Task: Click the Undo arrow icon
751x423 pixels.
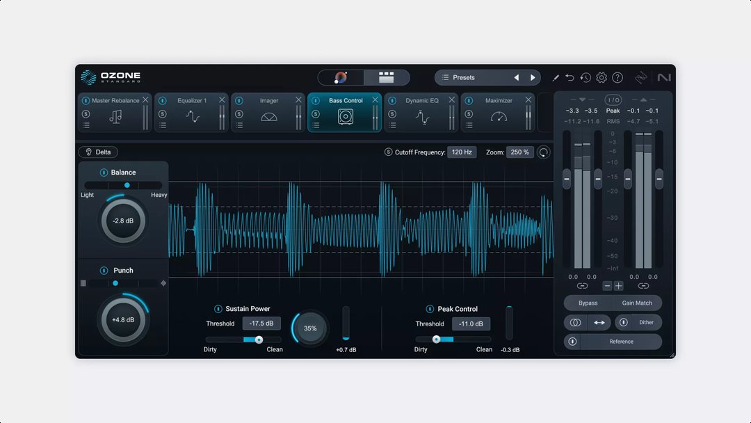Action: pyautogui.click(x=570, y=78)
